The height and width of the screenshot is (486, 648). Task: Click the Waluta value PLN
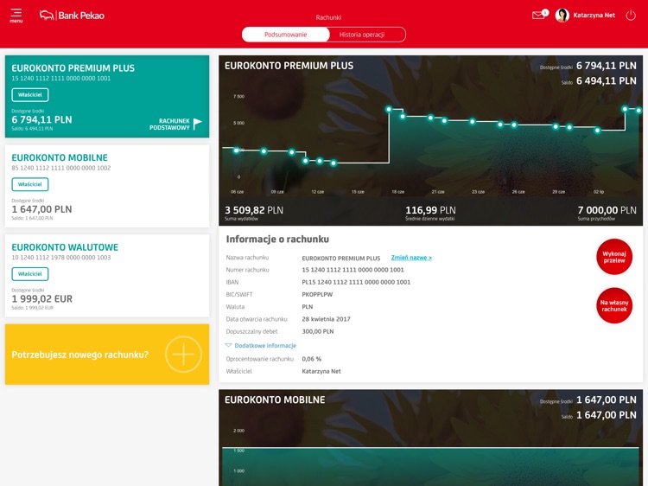click(307, 307)
